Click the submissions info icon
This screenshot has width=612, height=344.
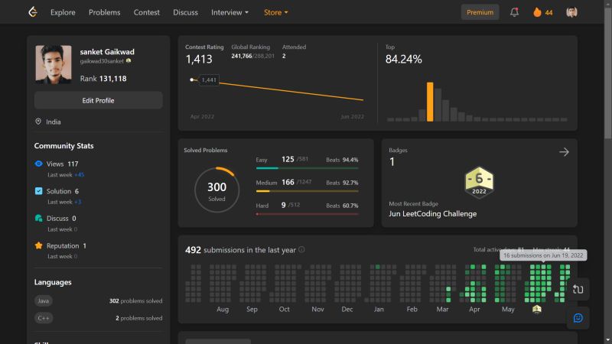point(301,250)
